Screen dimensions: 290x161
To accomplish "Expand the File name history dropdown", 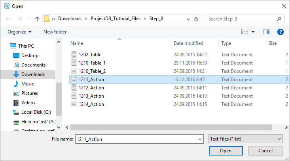I will (x=199, y=139).
